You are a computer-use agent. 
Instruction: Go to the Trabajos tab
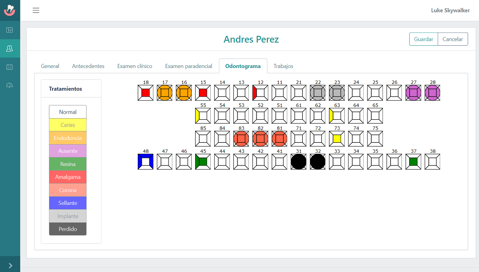pyautogui.click(x=283, y=66)
